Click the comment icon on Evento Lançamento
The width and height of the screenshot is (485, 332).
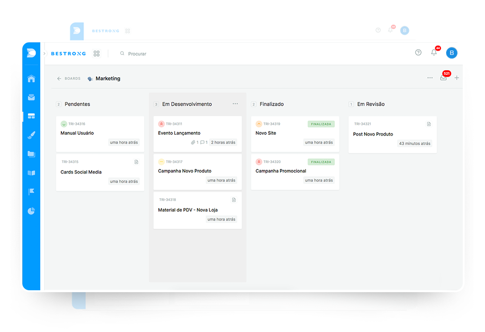[x=202, y=142]
